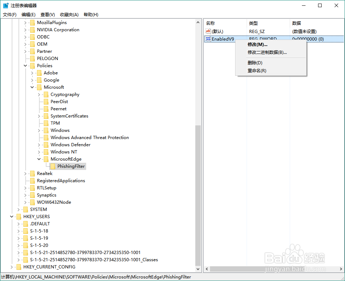Viewport: 345px width, 281px height.
Task: Click the NVIDIA Corporation folder icon
Action: click(32, 30)
